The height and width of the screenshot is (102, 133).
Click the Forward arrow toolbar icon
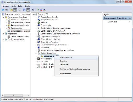(7, 10)
